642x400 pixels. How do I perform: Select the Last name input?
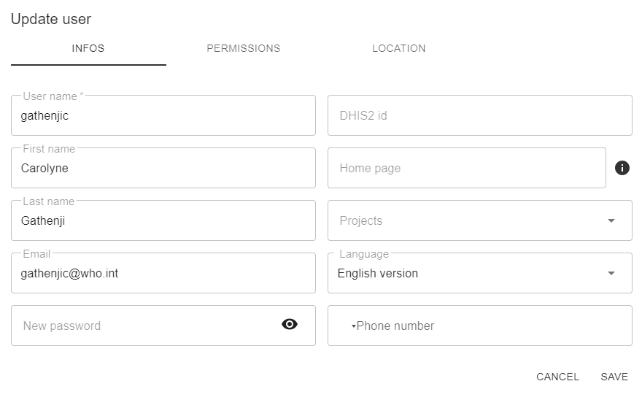click(163, 220)
